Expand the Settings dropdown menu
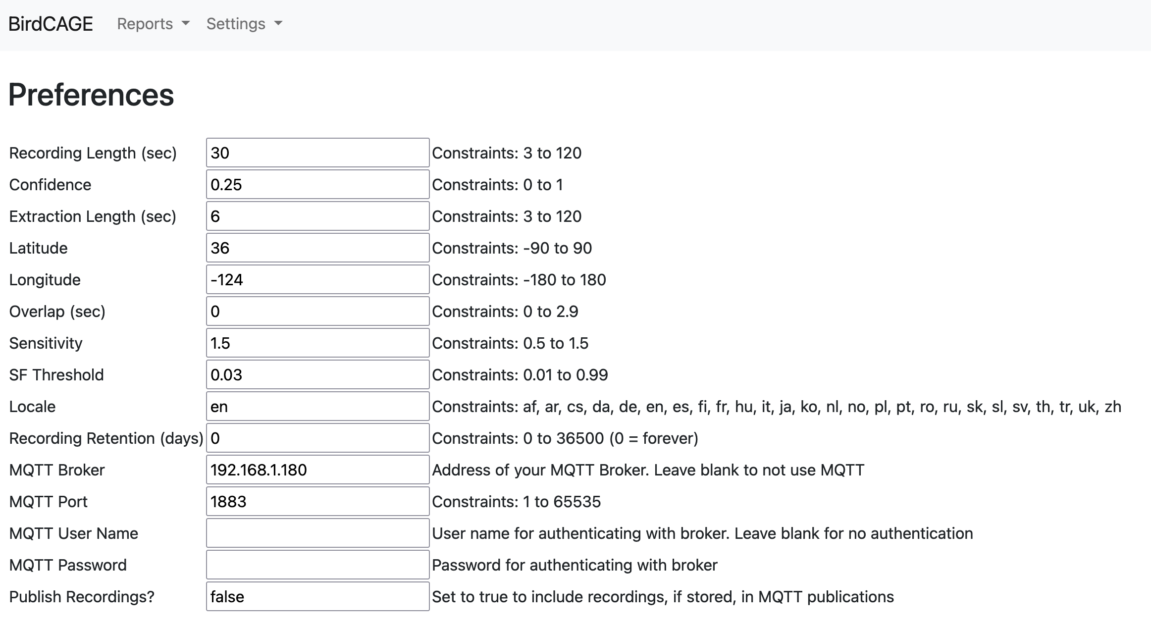Viewport: 1151px width, 630px height. (244, 24)
